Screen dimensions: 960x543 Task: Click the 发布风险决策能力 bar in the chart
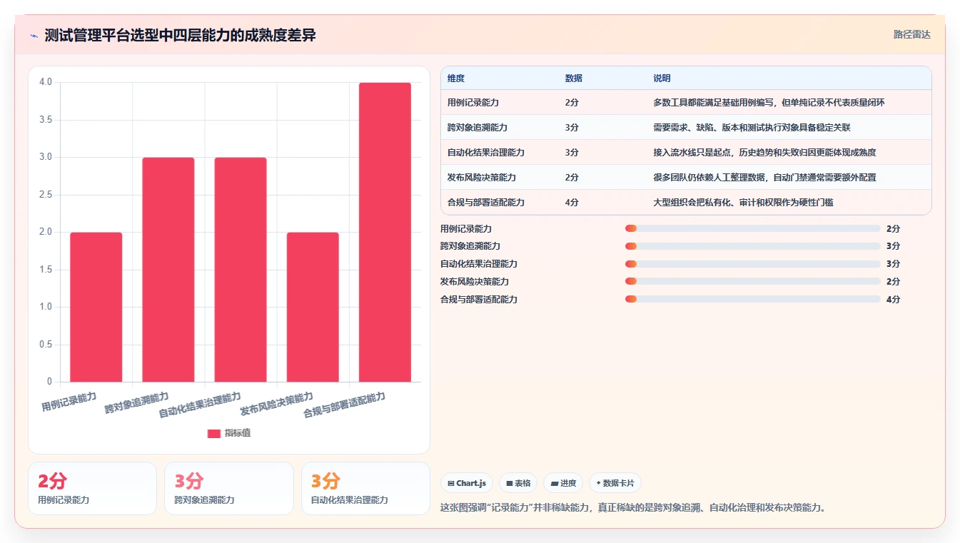[313, 307]
